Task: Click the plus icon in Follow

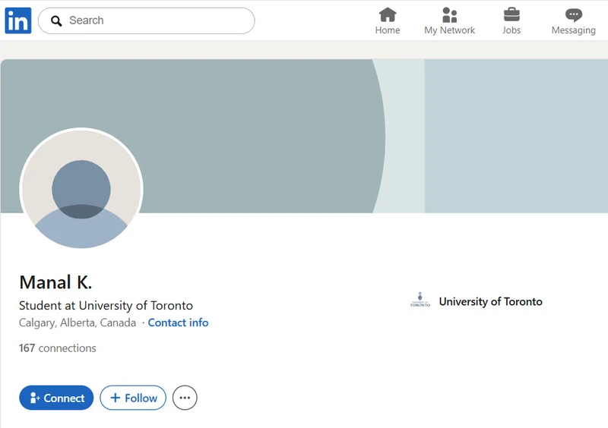Action: coord(116,398)
